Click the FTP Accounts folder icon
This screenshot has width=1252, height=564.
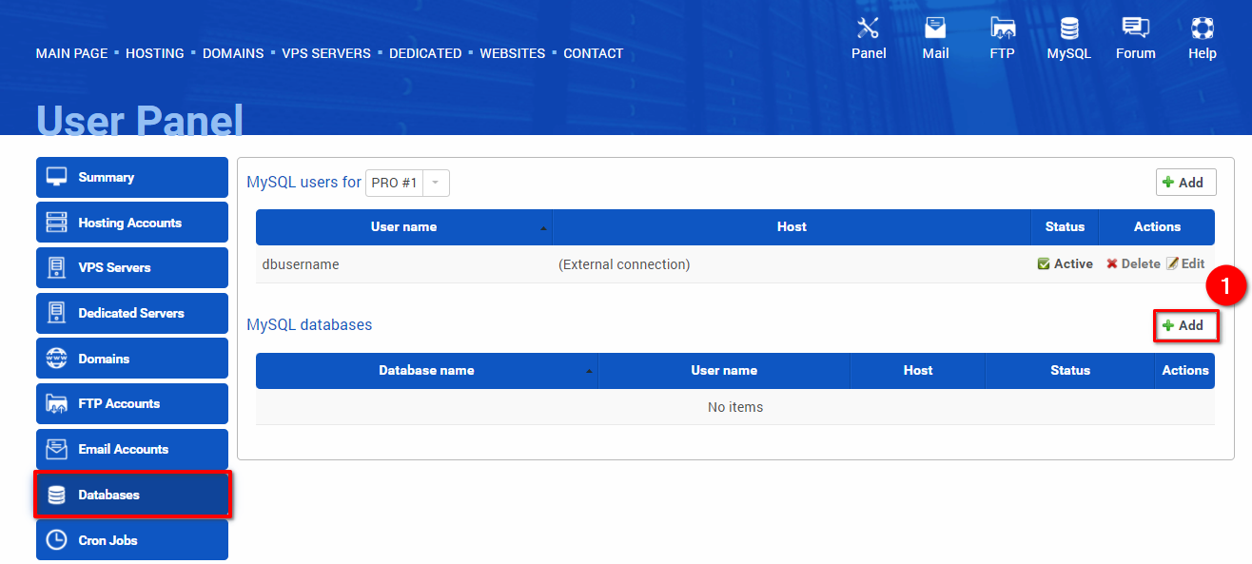coord(57,403)
